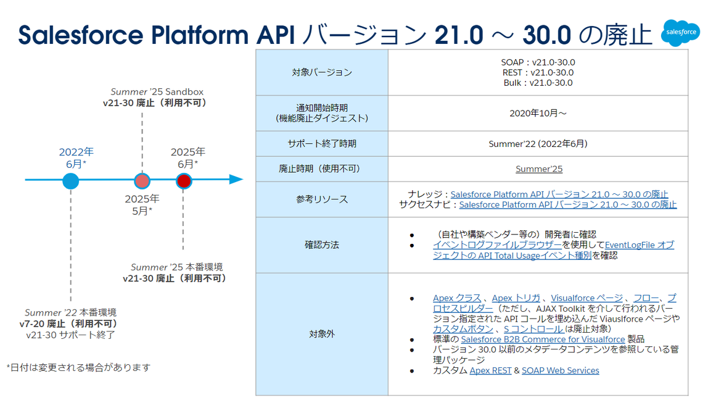Open the Apex クラス link
This screenshot has width=708, height=400.
coord(457,298)
